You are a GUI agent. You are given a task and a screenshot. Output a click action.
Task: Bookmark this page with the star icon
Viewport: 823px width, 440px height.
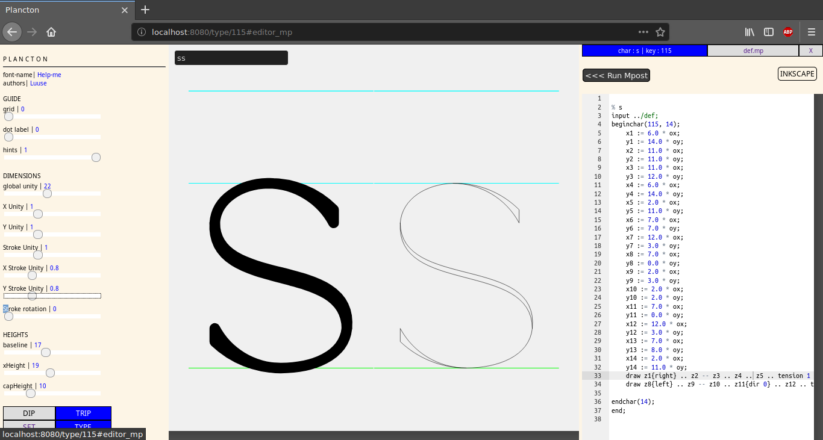660,32
